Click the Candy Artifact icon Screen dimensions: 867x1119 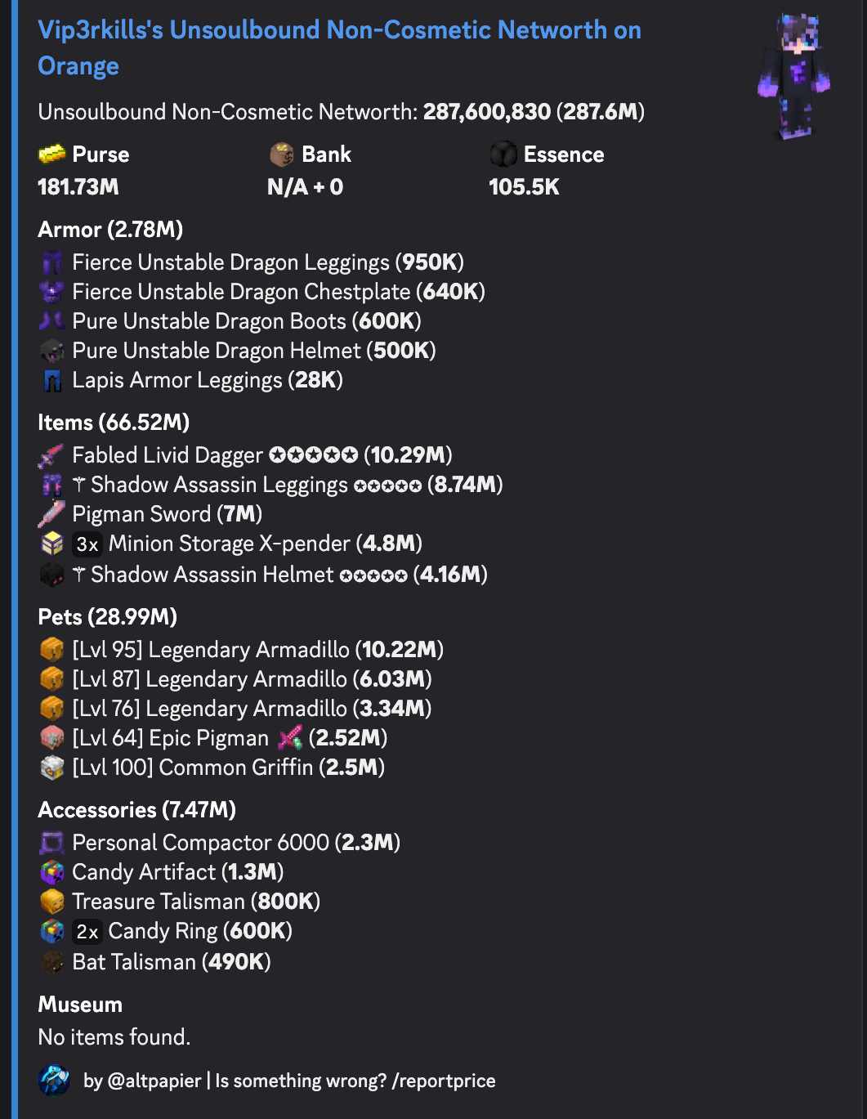[x=52, y=872]
